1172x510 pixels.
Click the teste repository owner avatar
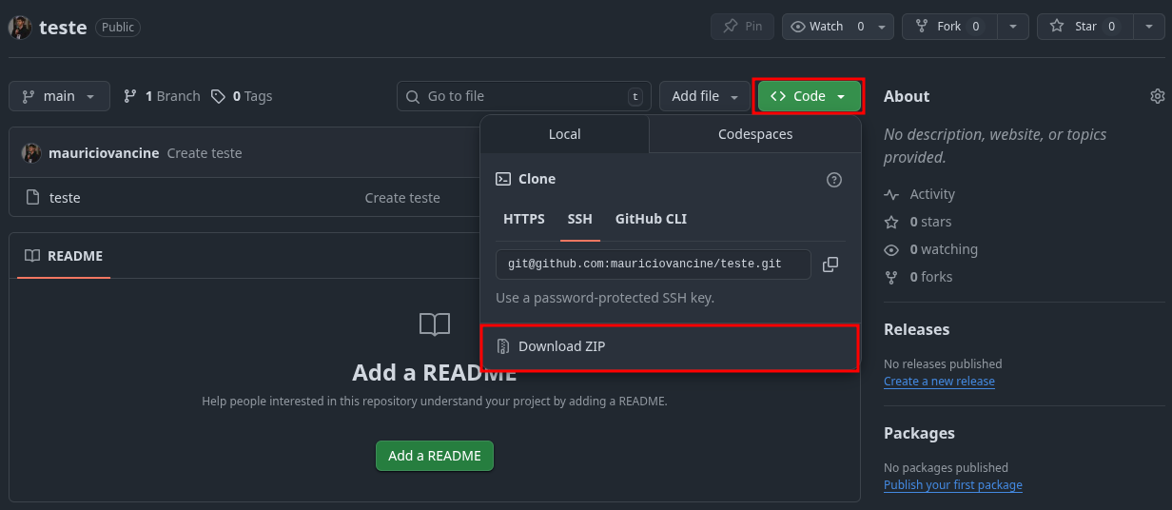click(20, 28)
